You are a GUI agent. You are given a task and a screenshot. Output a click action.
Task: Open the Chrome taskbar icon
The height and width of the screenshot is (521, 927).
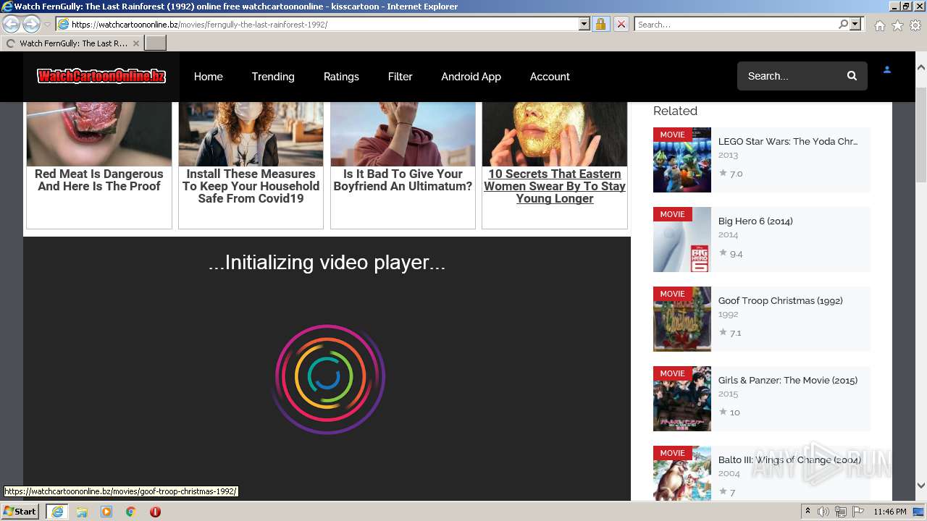130,512
